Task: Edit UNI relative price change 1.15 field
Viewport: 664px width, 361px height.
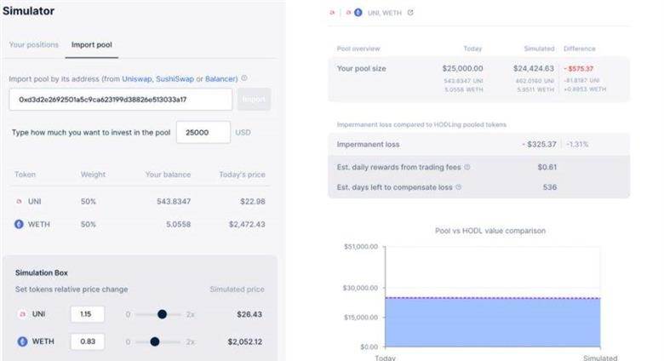Action: coord(87,314)
